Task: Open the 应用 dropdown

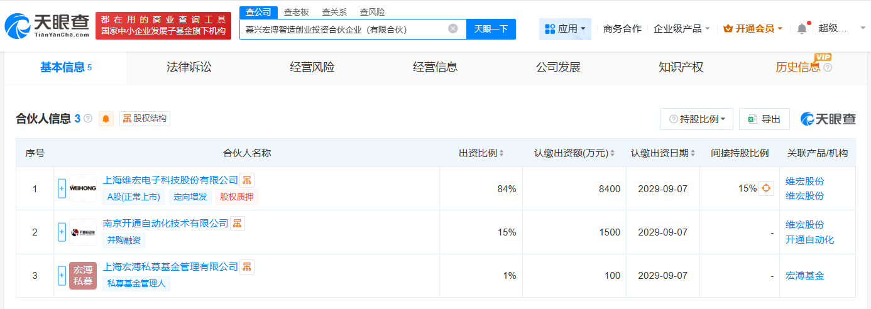Action: pyautogui.click(x=565, y=29)
